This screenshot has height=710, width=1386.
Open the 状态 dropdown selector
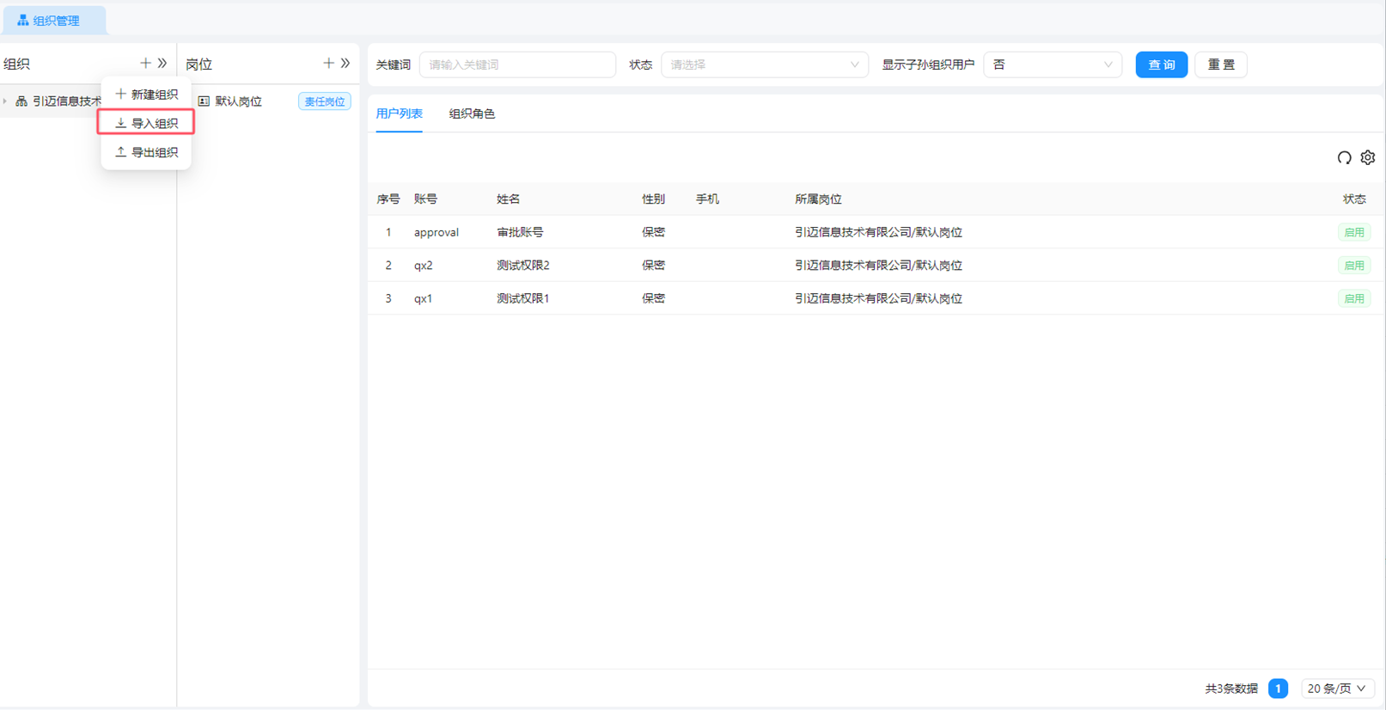tap(764, 64)
